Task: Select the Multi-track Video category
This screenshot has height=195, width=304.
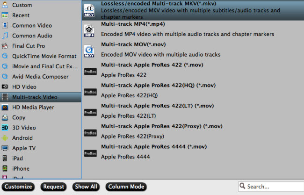Action: coord(41,97)
